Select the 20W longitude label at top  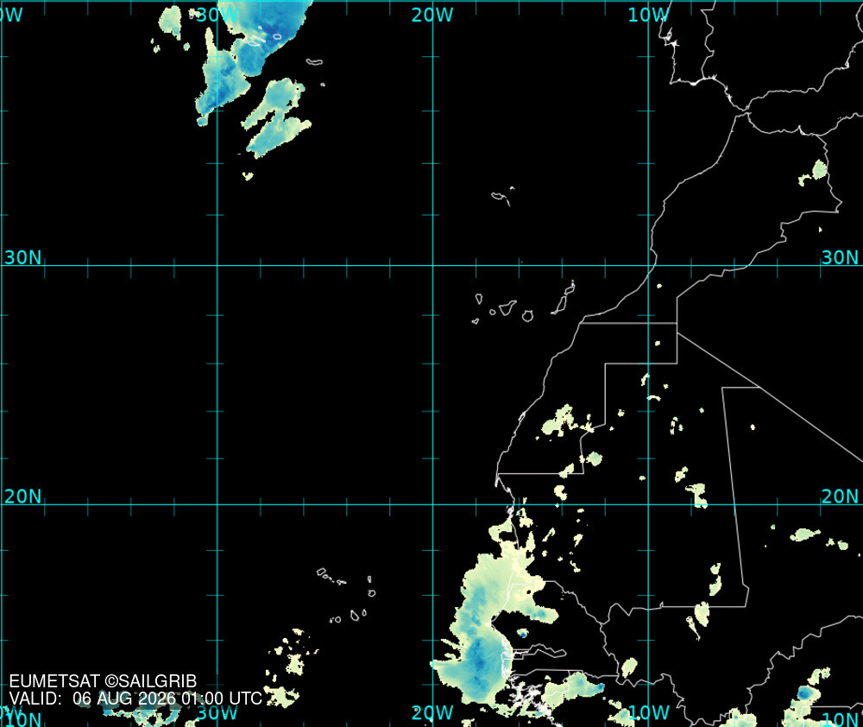coord(432,15)
